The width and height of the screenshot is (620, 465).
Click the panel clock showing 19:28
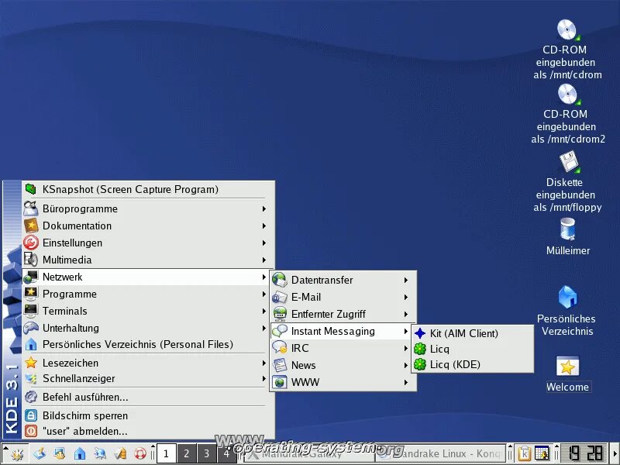[x=584, y=453]
